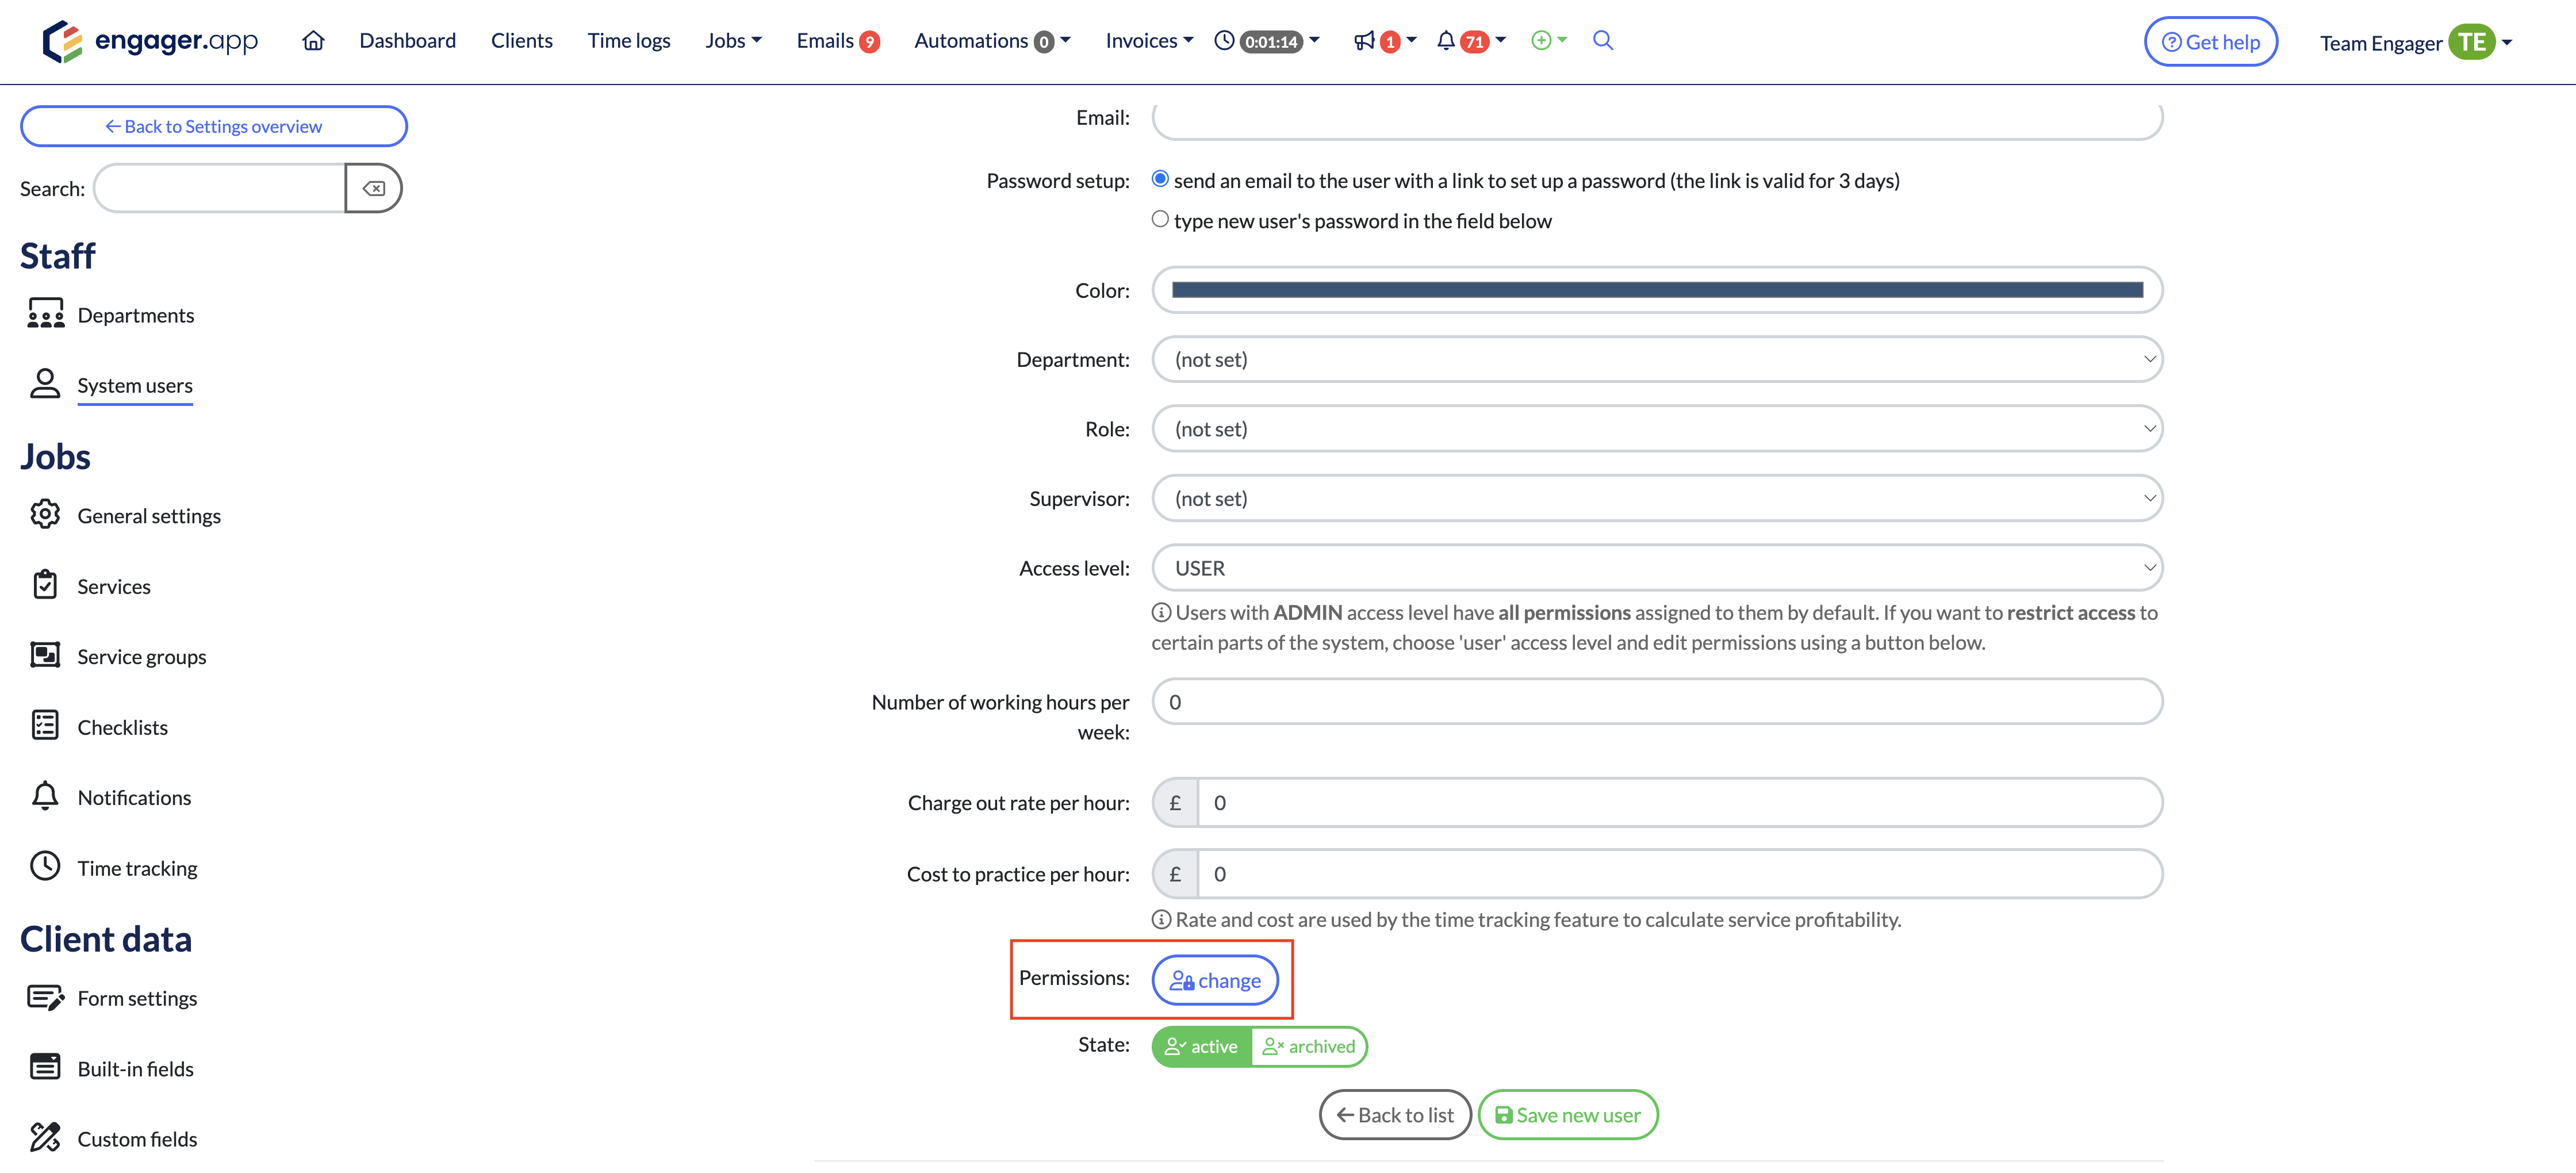This screenshot has height=1173, width=2576.
Task: Open Checklists settings from sidebar
Action: [x=122, y=727]
